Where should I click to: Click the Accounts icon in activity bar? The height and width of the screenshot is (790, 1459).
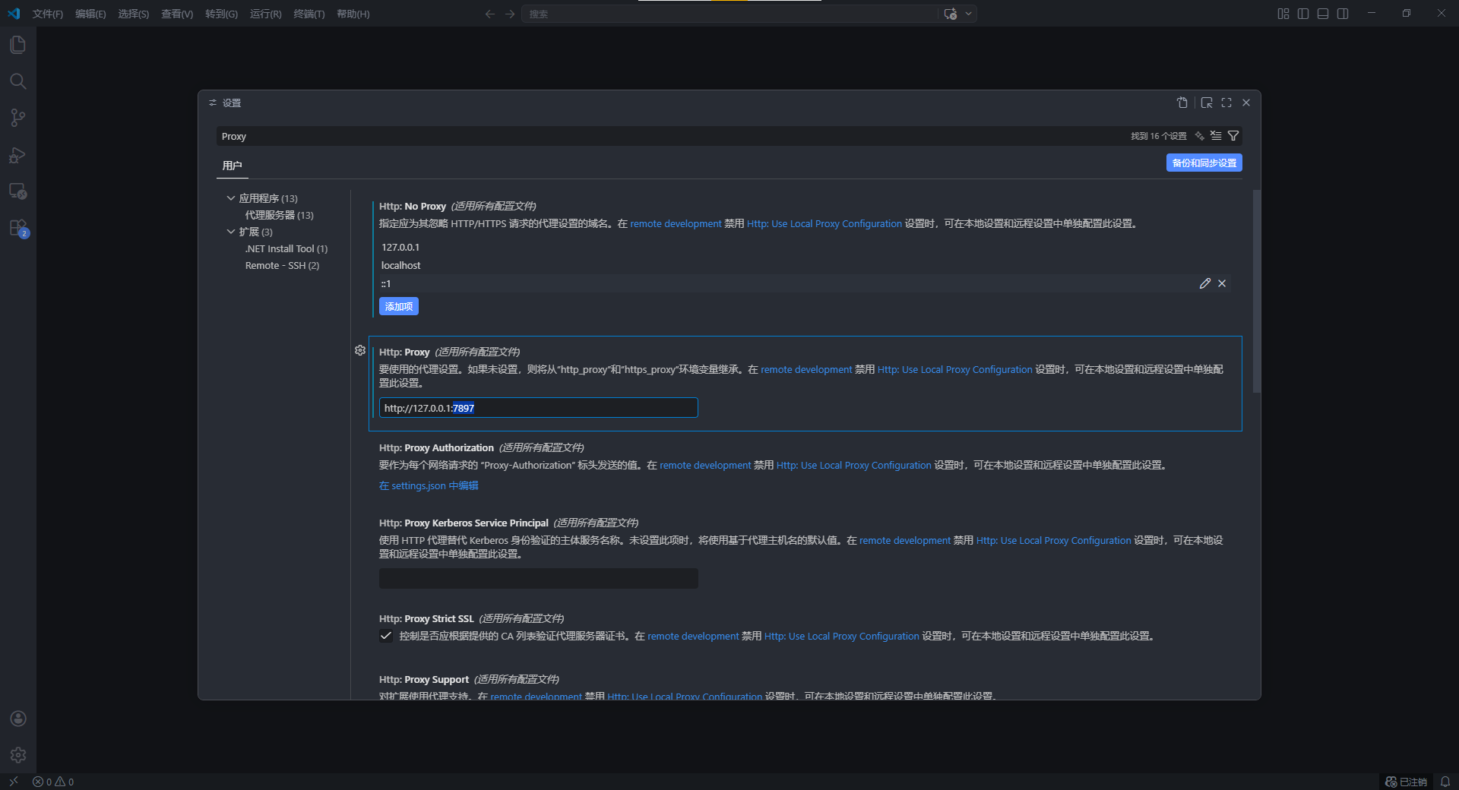[18, 719]
